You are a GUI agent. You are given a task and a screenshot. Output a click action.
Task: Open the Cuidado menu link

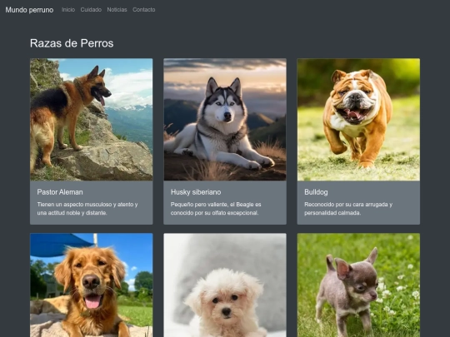[x=91, y=10]
